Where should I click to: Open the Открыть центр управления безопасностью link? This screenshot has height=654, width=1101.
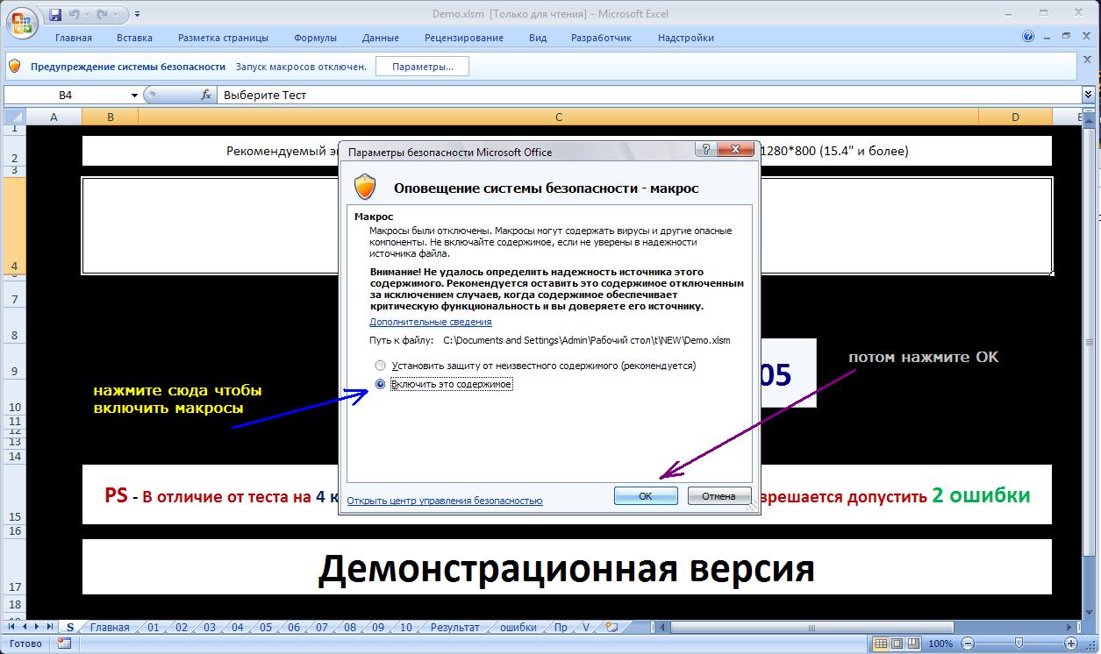(445, 501)
